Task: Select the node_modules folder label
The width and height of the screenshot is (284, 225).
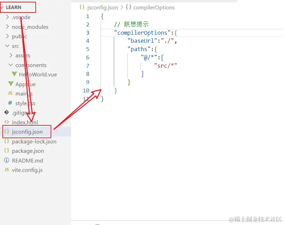Action: (30, 27)
